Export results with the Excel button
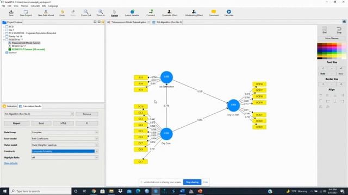Image resolution: width=348 pixels, height=195 pixels. (41, 123)
